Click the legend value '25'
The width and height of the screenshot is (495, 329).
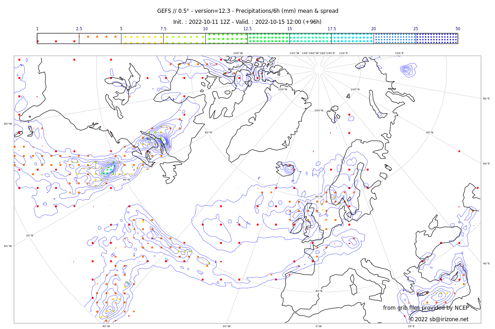416,29
